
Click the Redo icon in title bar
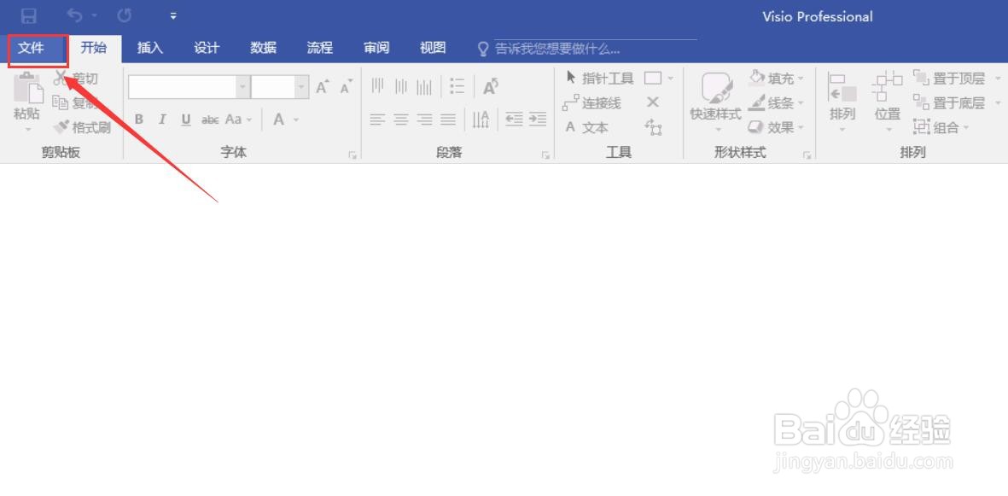[x=124, y=15]
